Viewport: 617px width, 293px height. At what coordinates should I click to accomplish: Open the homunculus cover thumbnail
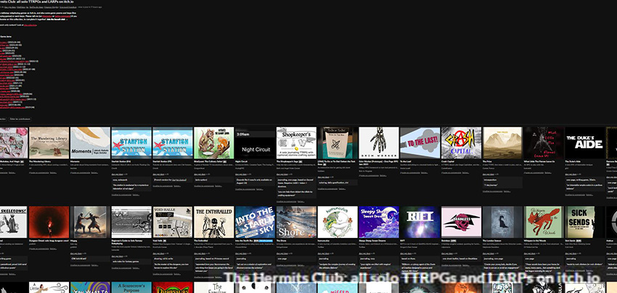point(338,222)
